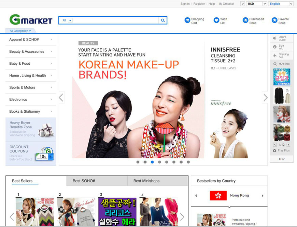The height and width of the screenshot is (227, 297).
Task: Expand Books & Stationery category
Action: pyautogui.click(x=31, y=112)
